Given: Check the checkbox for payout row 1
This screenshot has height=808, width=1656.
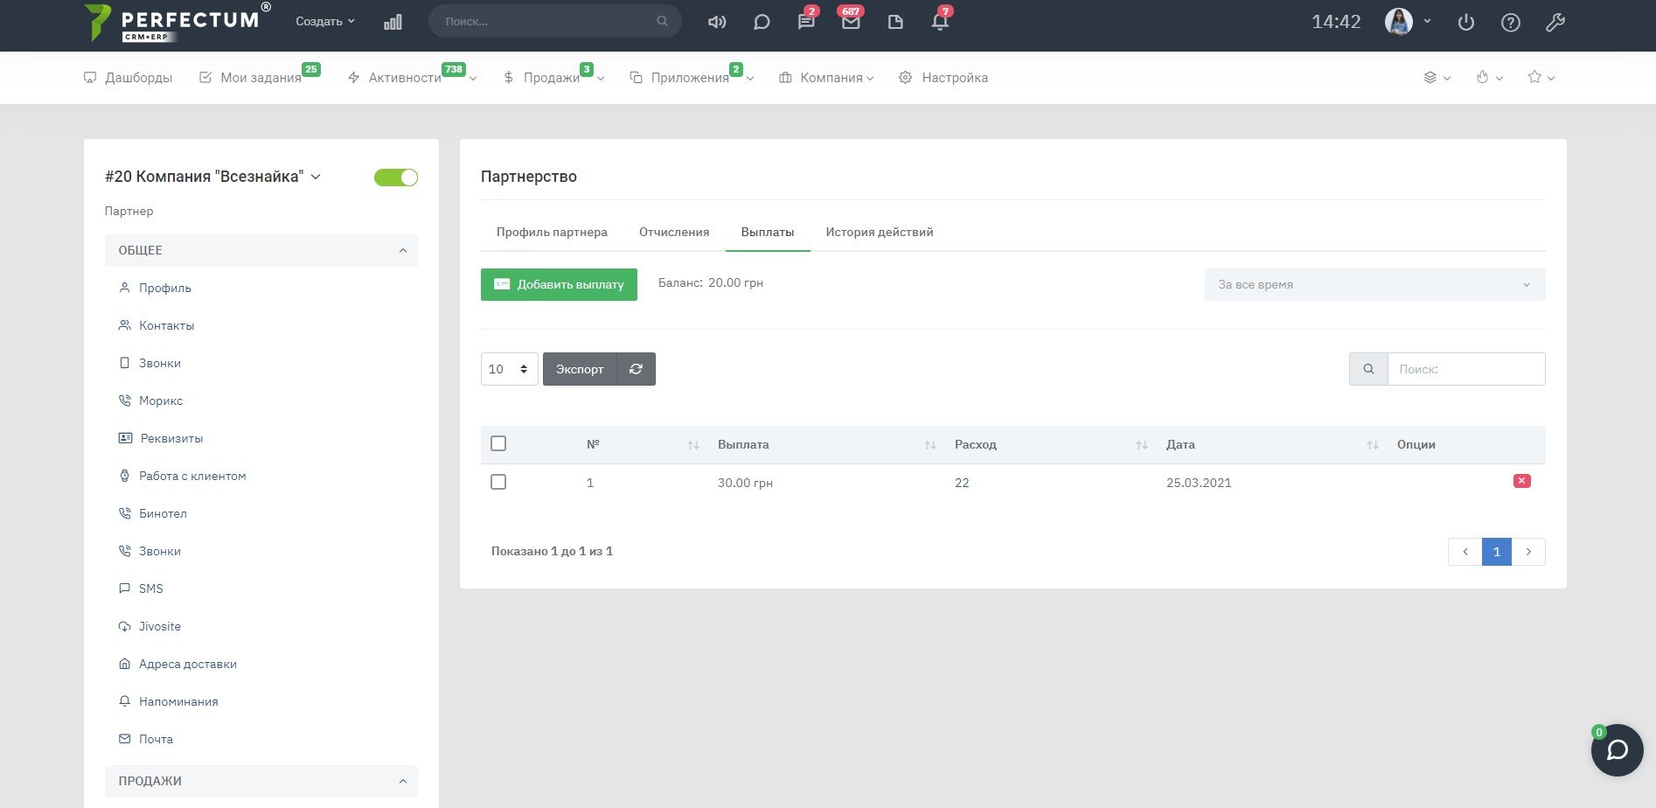Looking at the screenshot, I should [x=498, y=482].
